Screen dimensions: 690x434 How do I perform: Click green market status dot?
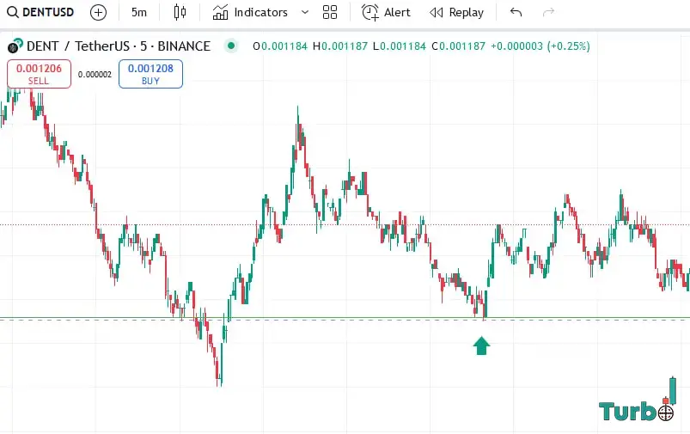(x=231, y=46)
